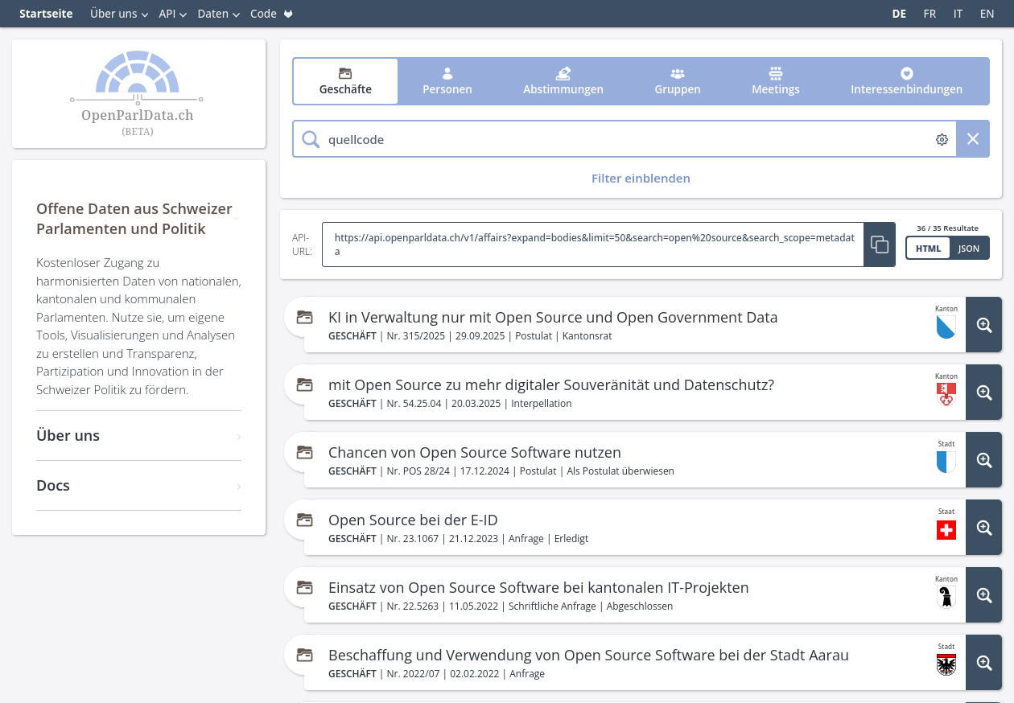
Task: Open the Daten dropdown in the top bar
Action: [213, 14]
